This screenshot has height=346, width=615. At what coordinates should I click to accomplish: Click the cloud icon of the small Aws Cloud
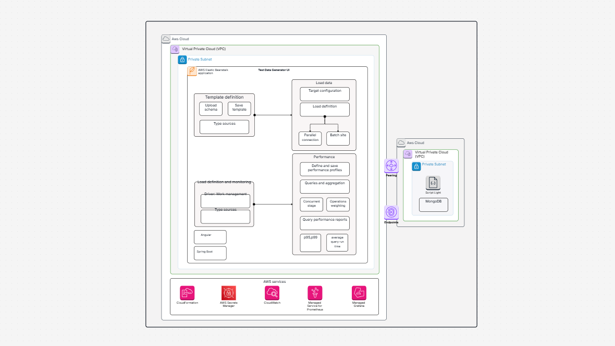click(x=401, y=143)
